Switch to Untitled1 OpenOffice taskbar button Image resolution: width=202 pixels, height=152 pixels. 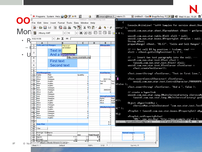tap(140, 16)
